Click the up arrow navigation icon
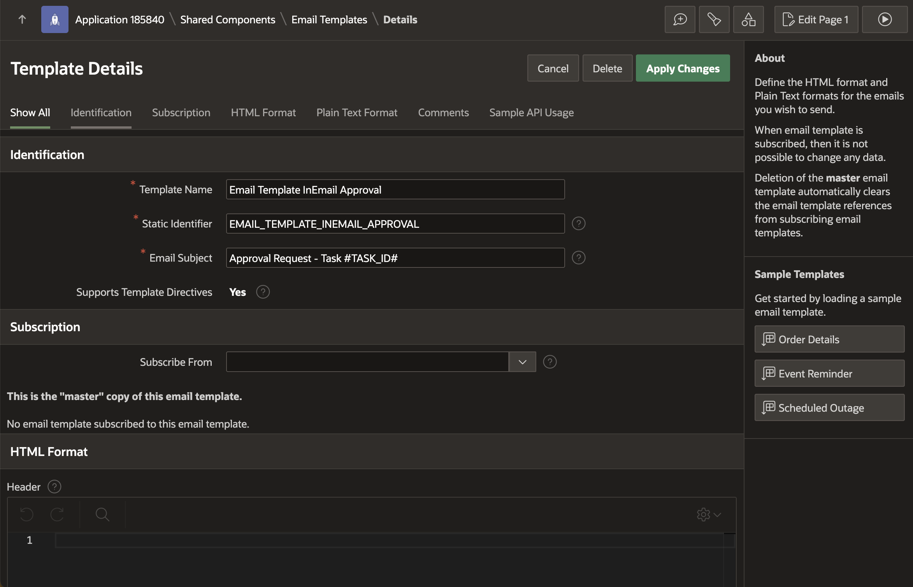Screen dimensions: 913x587 (22, 19)
